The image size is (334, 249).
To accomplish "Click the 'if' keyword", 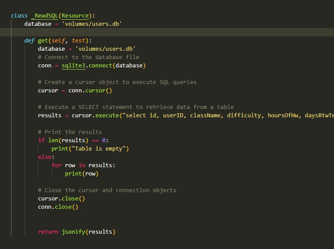I will point(41,140).
